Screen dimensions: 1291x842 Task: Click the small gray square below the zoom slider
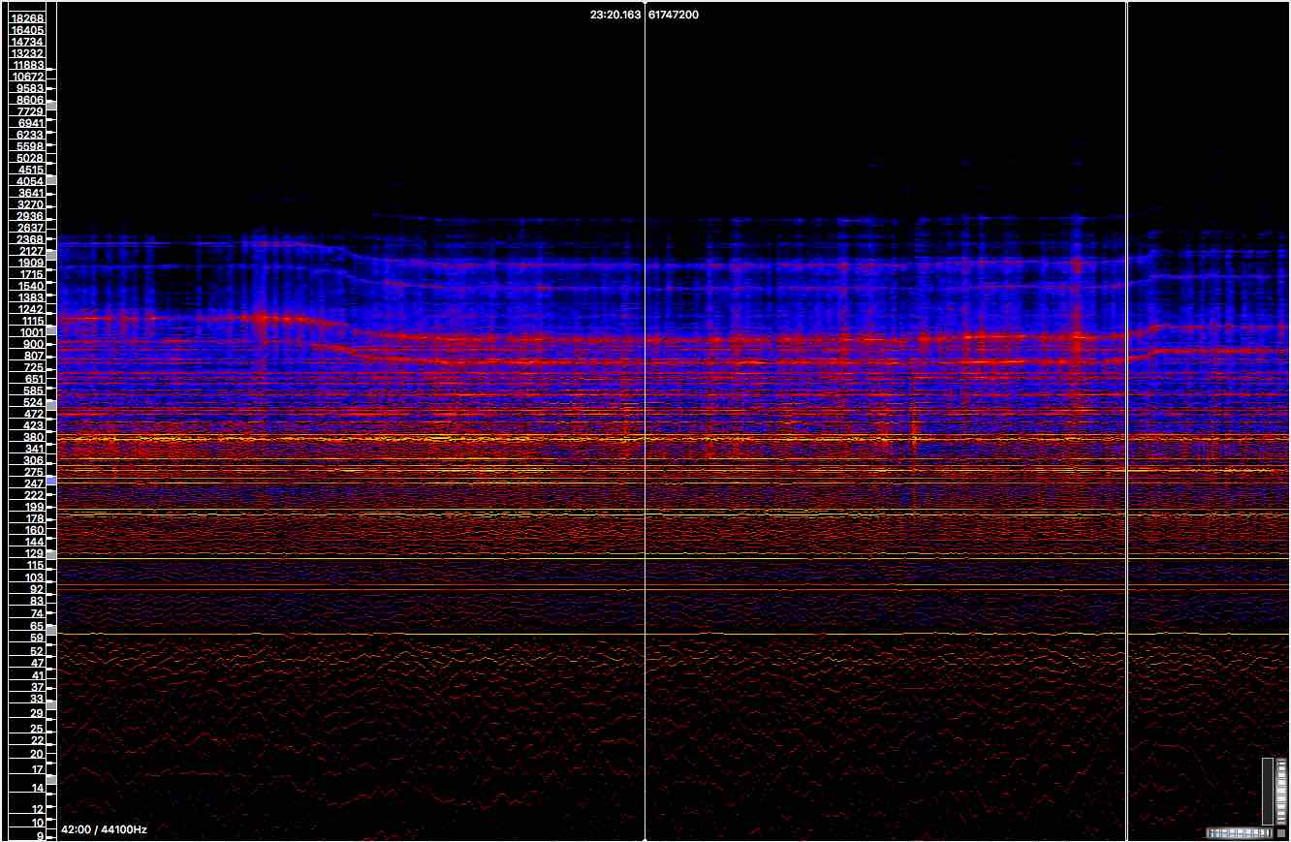1281,832
